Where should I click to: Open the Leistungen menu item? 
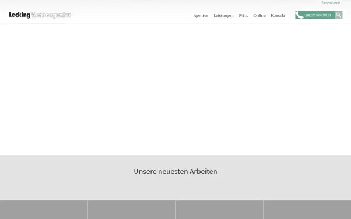pyautogui.click(x=223, y=15)
